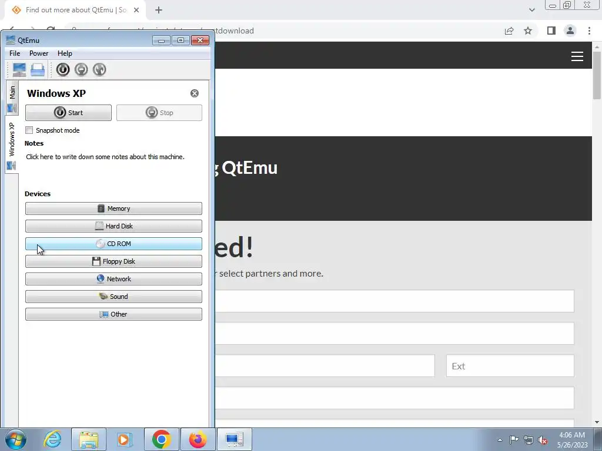This screenshot has width=602, height=451.
Task: Start the Windows XP machine
Action: (x=68, y=113)
